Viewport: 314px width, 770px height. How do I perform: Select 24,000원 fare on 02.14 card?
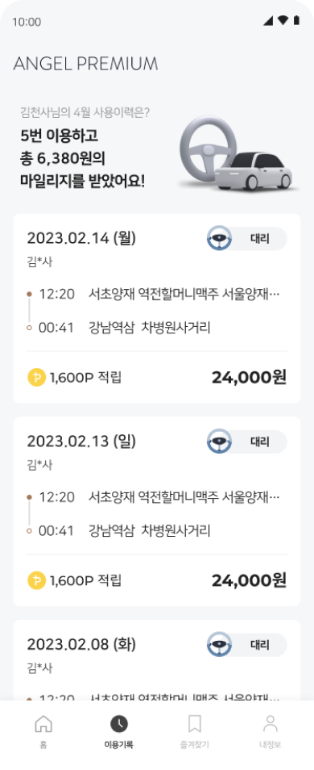(249, 377)
